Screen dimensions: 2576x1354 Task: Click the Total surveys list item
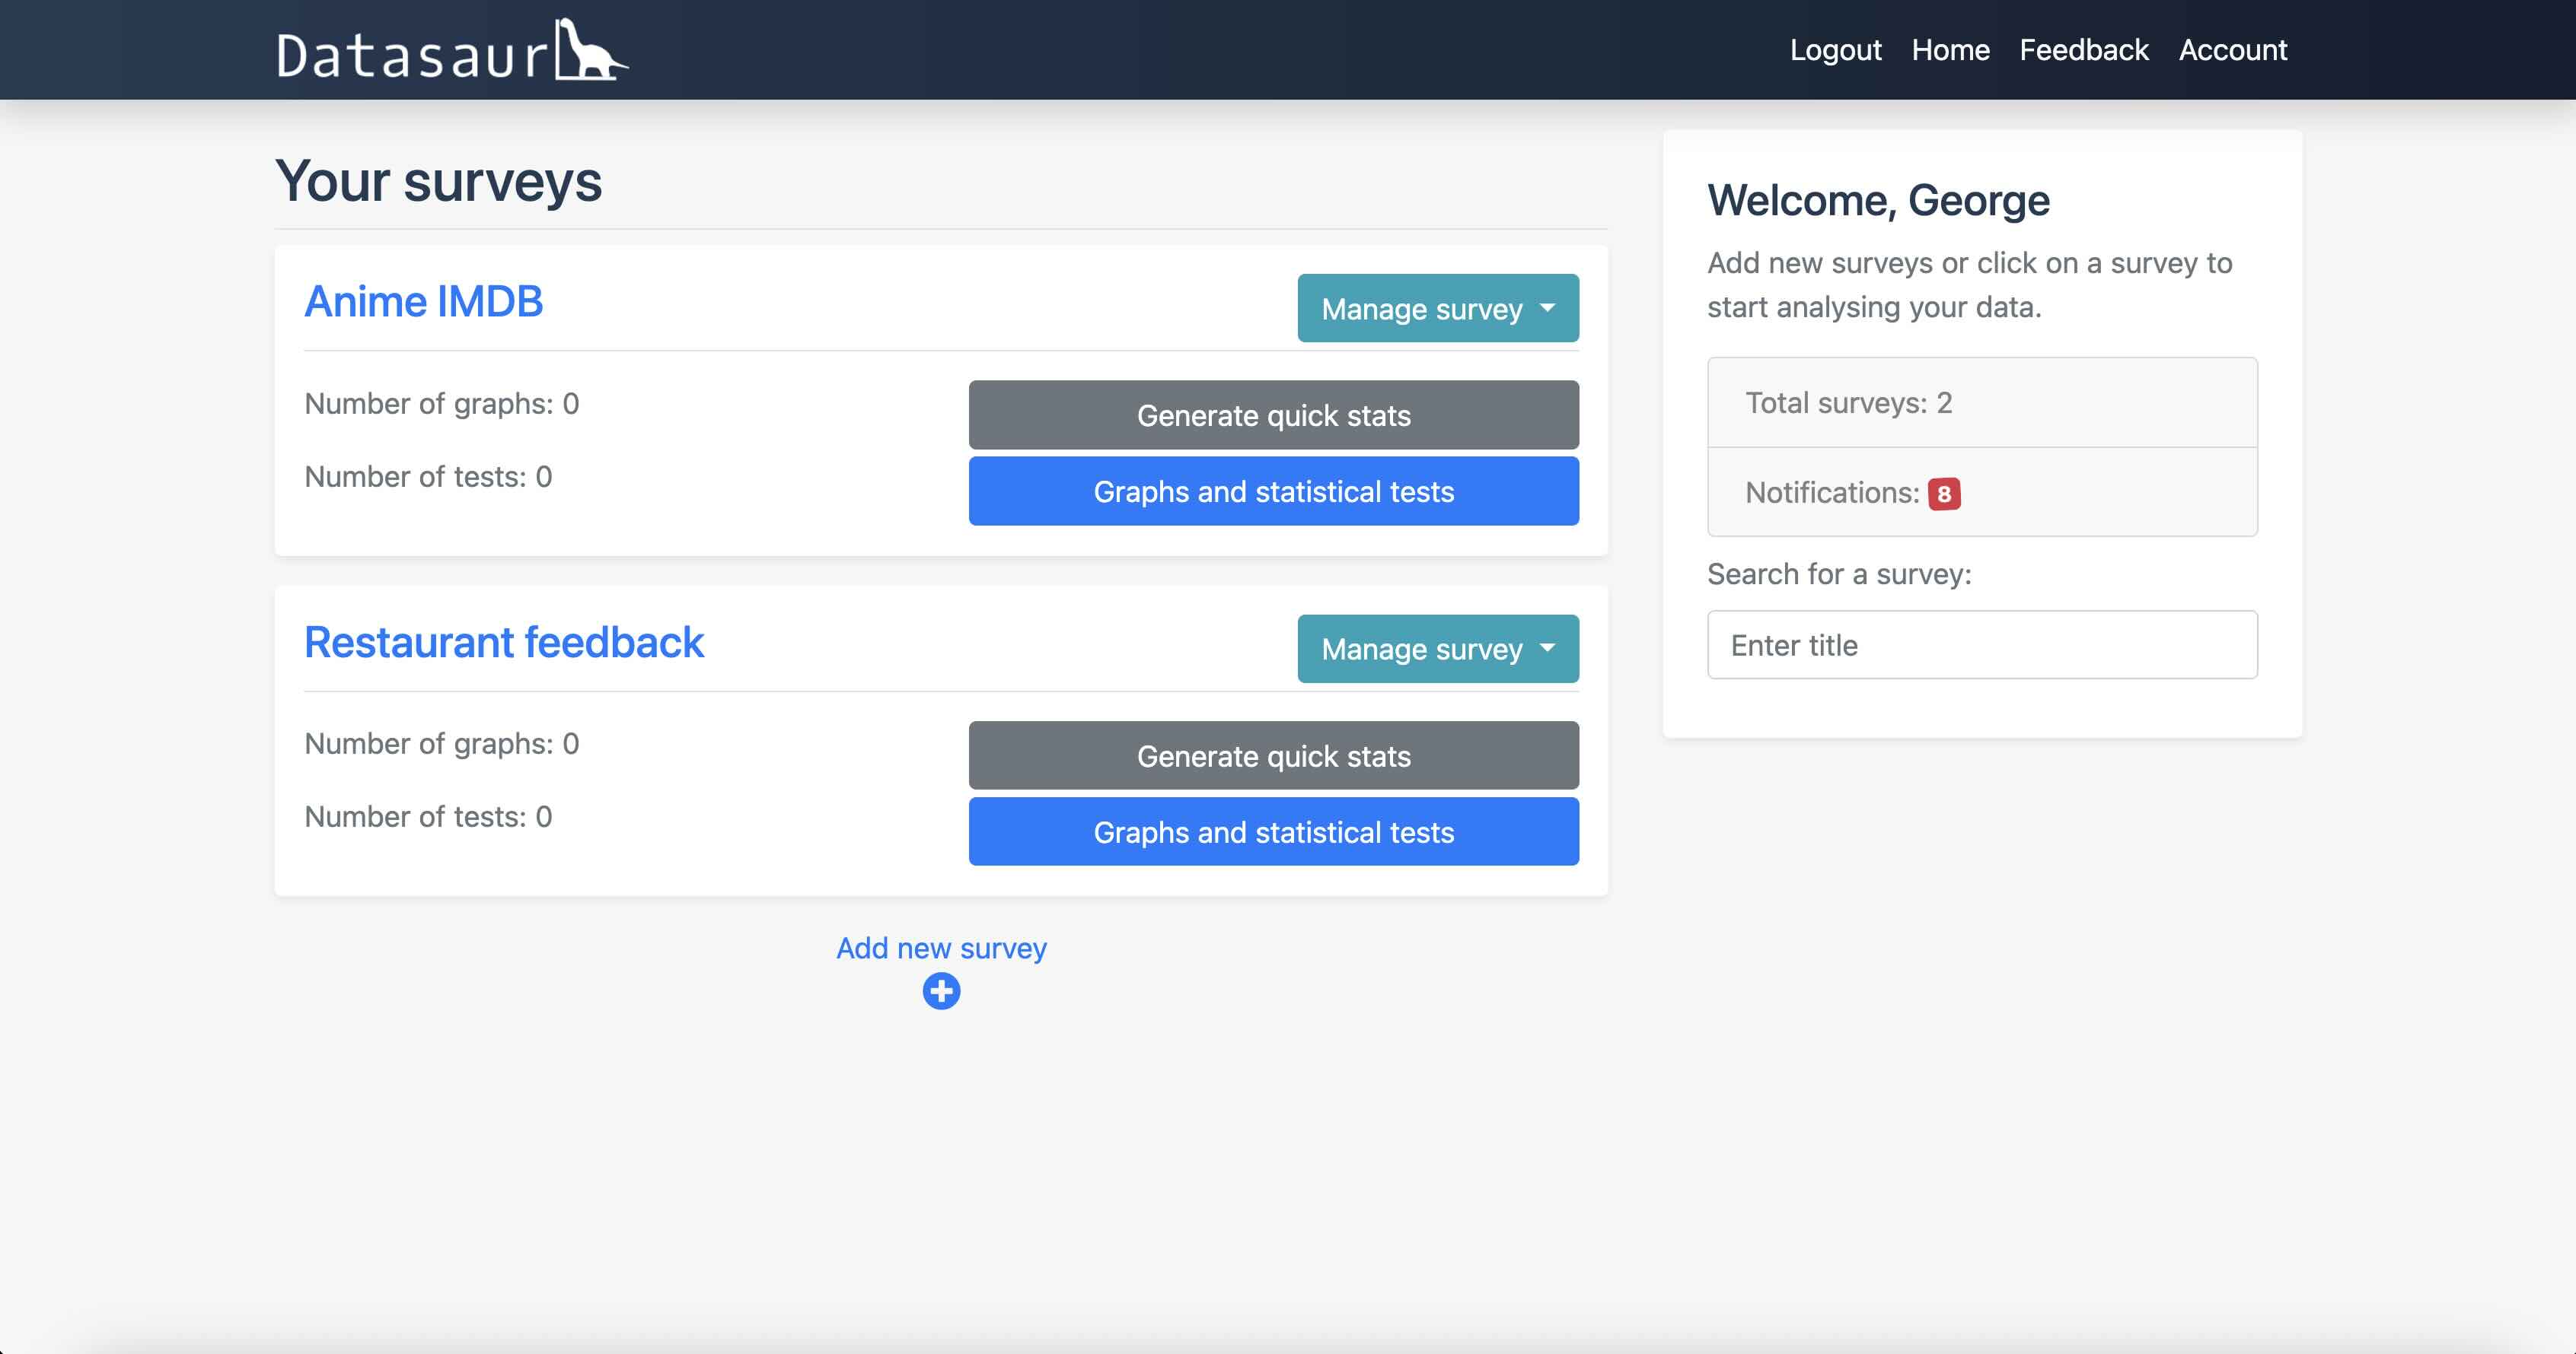click(1981, 402)
